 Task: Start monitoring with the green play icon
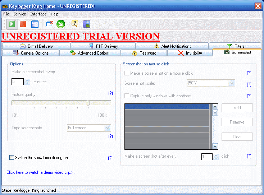(12, 24)
